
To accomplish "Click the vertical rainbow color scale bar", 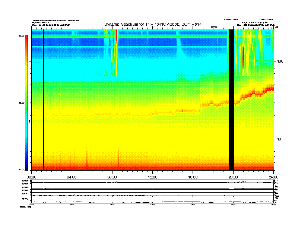I will coord(26,102).
